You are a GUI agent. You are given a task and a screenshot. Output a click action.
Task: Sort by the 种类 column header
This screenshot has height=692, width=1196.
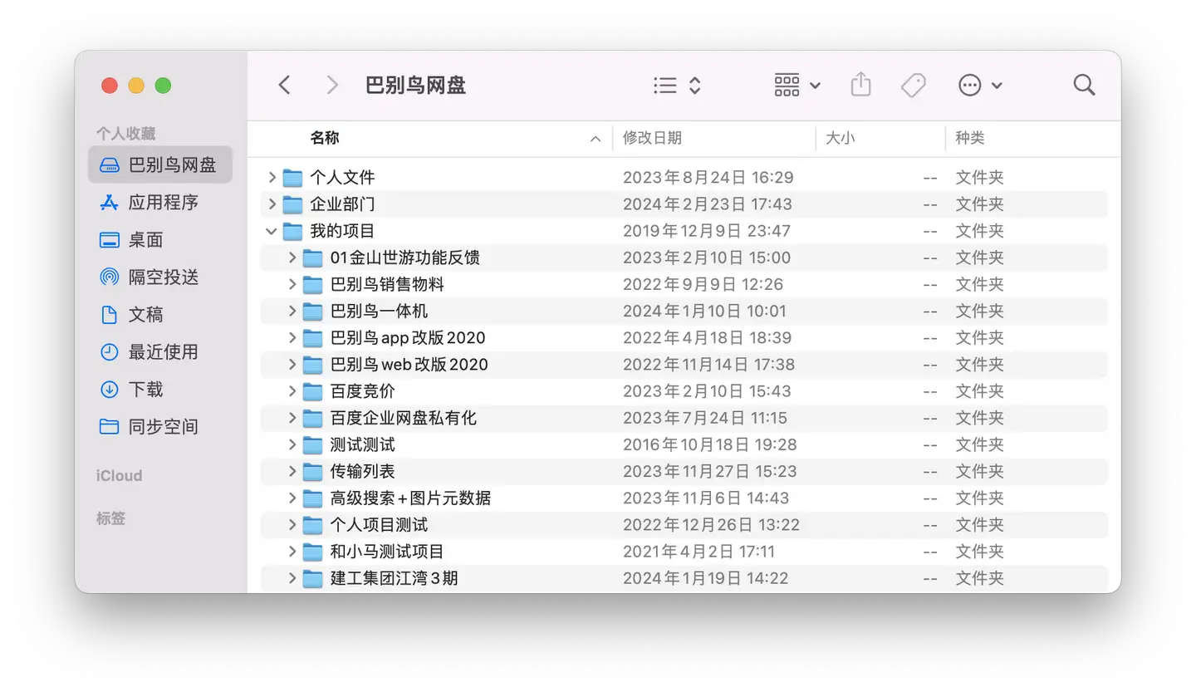click(969, 138)
